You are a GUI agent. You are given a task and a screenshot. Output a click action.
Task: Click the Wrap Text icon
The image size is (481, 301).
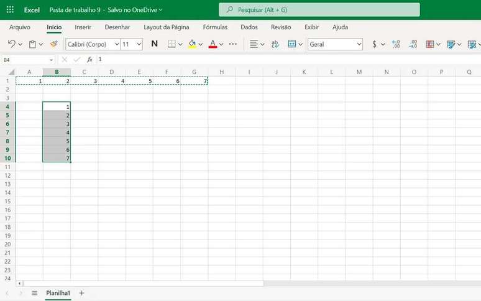pos(274,44)
